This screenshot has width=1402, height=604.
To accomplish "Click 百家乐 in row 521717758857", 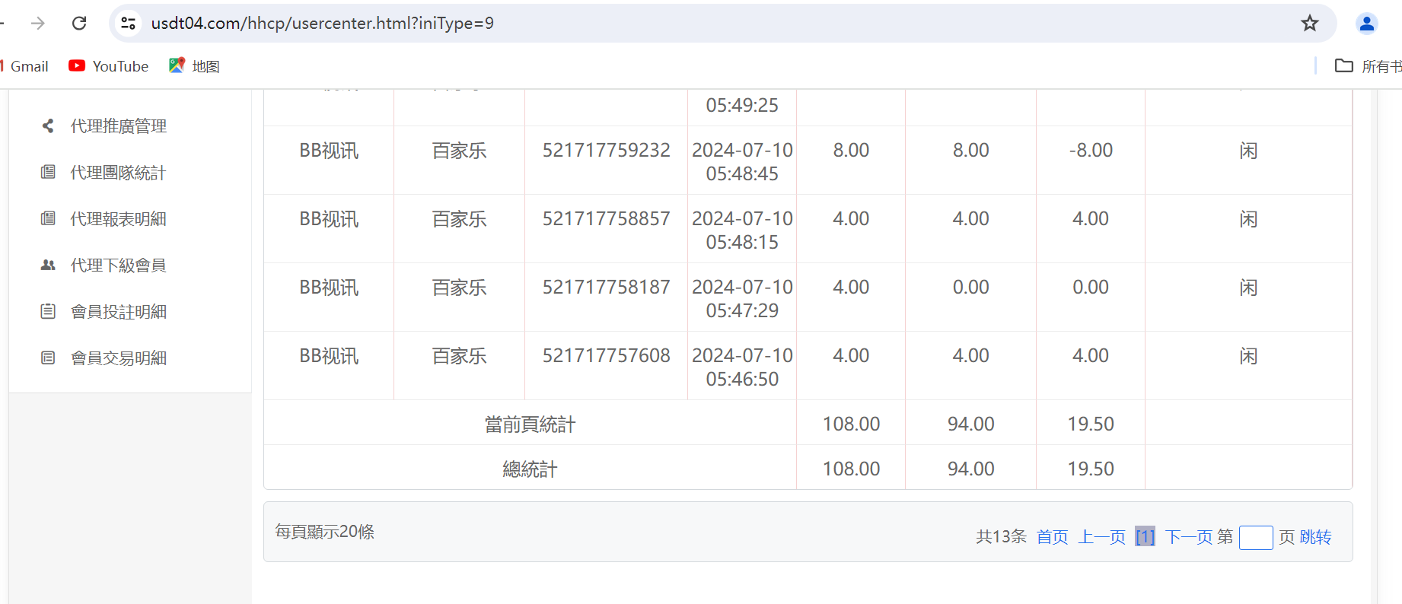I will [x=460, y=219].
